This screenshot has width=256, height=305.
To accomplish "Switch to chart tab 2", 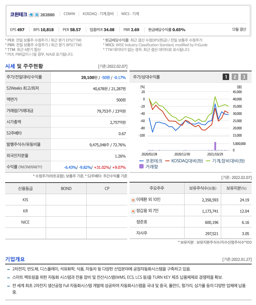I will click(235, 77).
